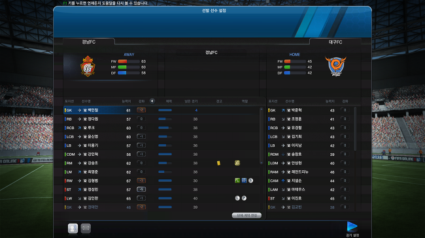This screenshot has height=238, width=425.
Task: Click the 12 season badge in Daegu RAM row
Action: [288, 172]
